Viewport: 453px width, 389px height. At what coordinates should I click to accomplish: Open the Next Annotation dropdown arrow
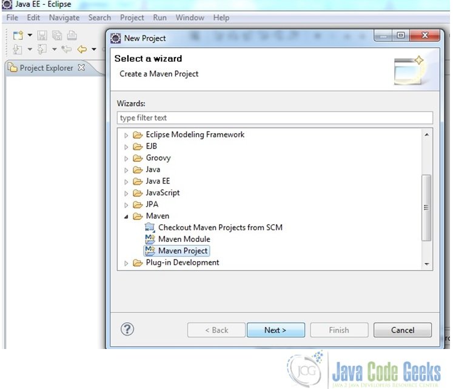pos(30,49)
